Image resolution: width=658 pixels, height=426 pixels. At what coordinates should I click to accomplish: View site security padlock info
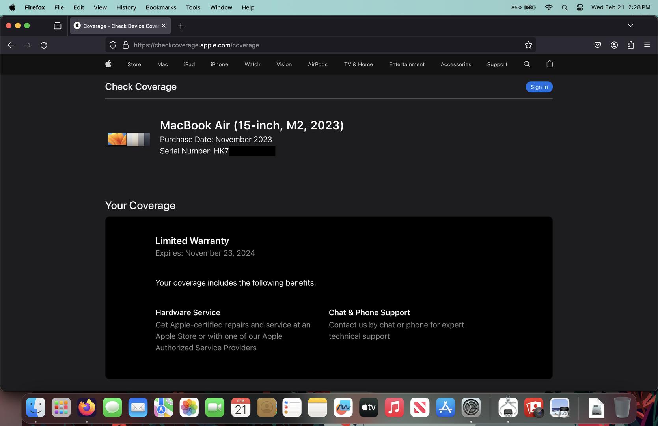tap(126, 45)
